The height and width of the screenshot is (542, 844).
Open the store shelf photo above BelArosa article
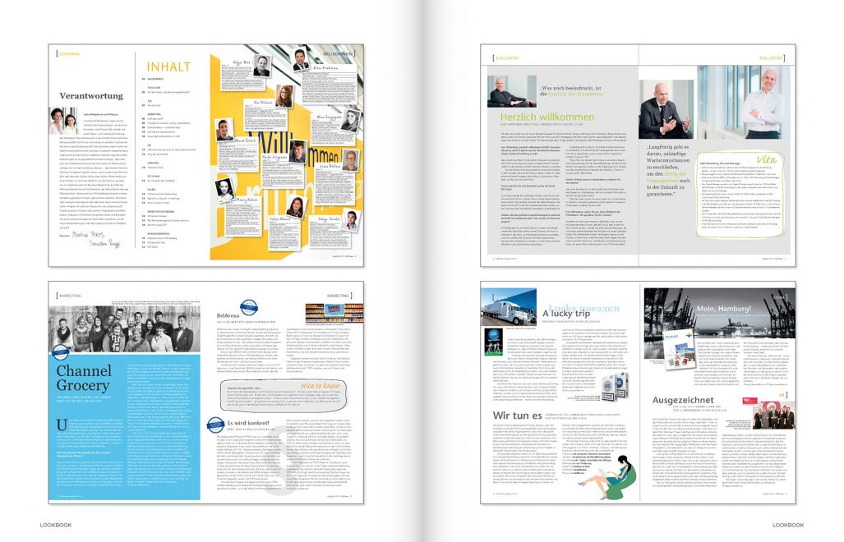(334, 313)
